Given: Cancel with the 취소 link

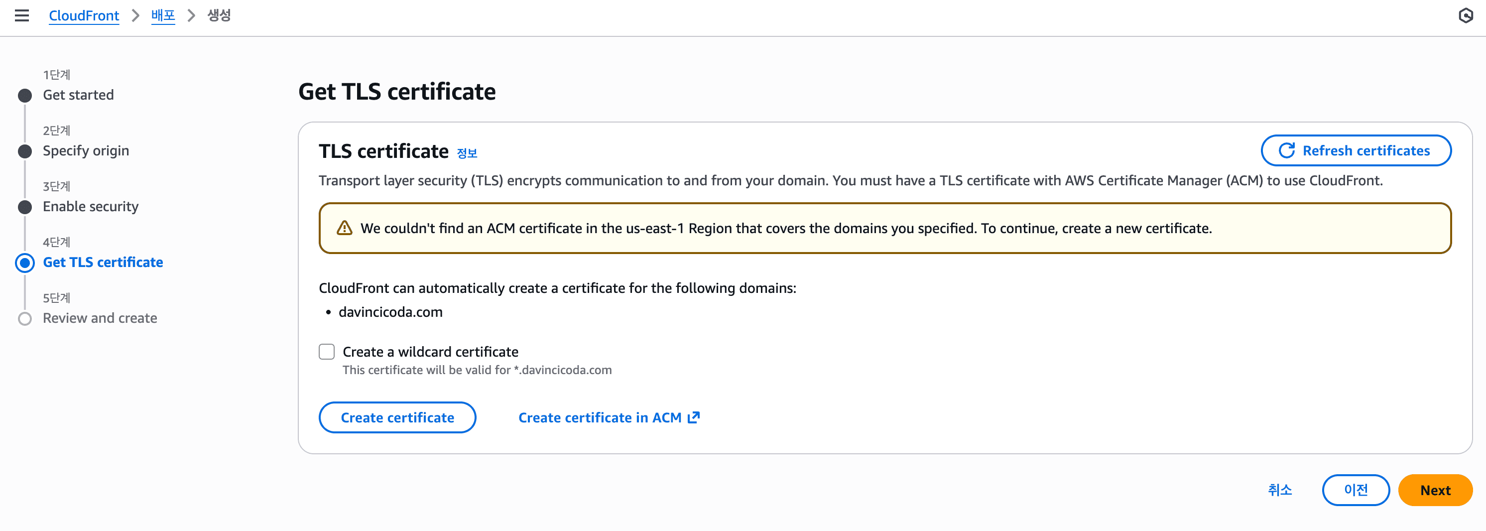Looking at the screenshot, I should click(x=1279, y=490).
